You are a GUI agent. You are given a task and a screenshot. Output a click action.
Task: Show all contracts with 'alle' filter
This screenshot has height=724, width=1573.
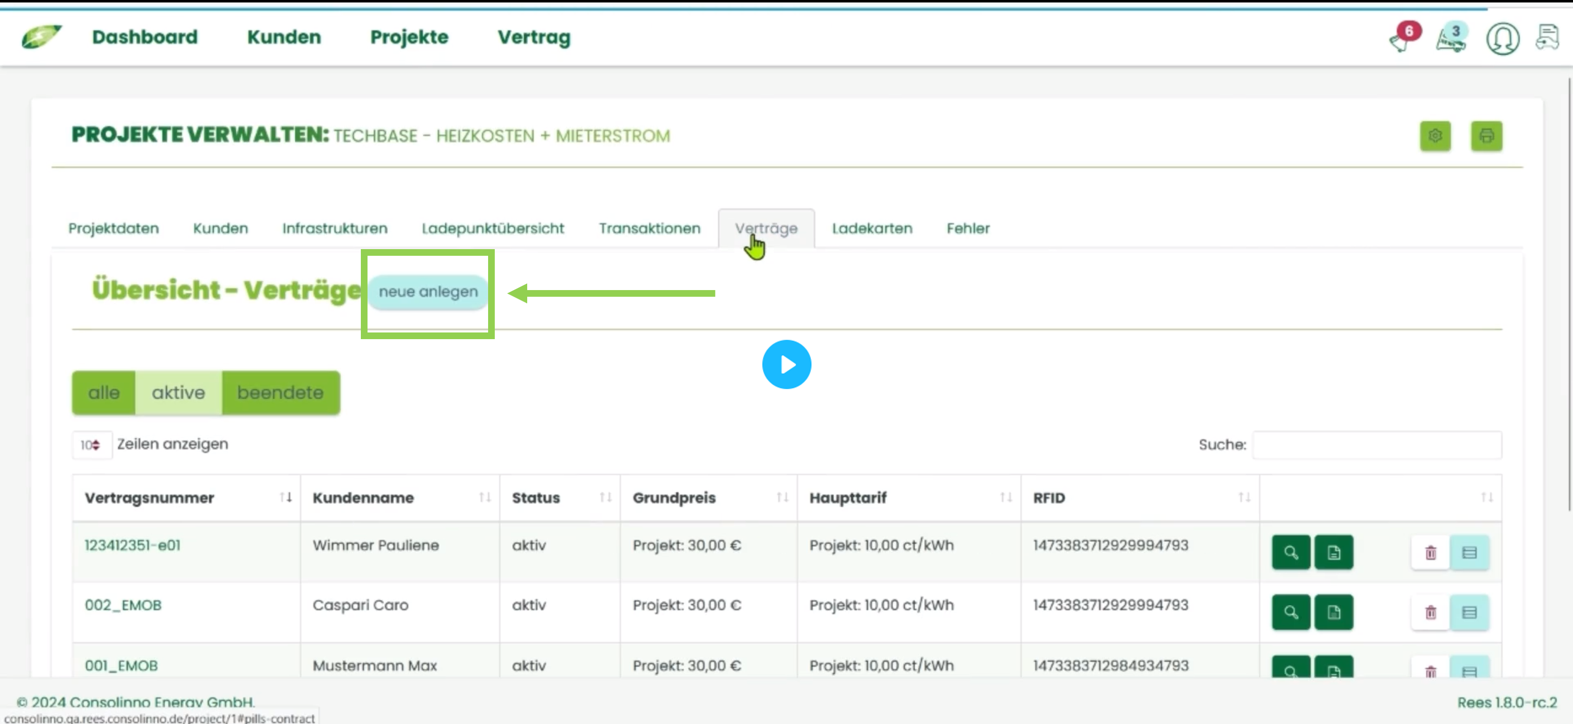104,392
